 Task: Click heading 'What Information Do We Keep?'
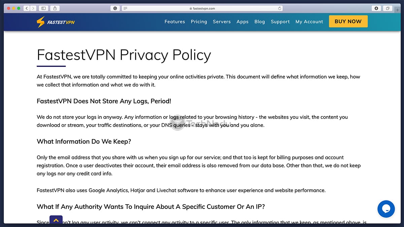click(84, 142)
